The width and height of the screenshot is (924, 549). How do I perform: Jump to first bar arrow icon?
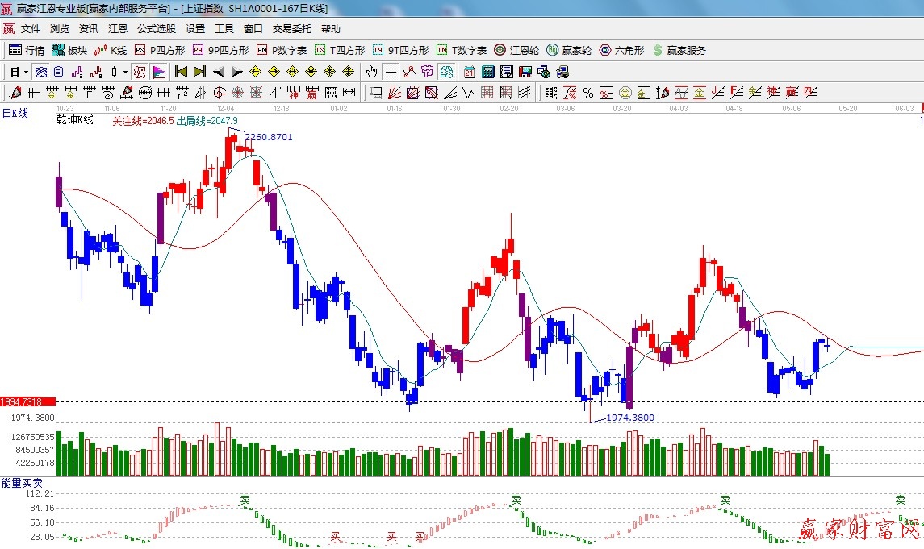click(x=181, y=72)
